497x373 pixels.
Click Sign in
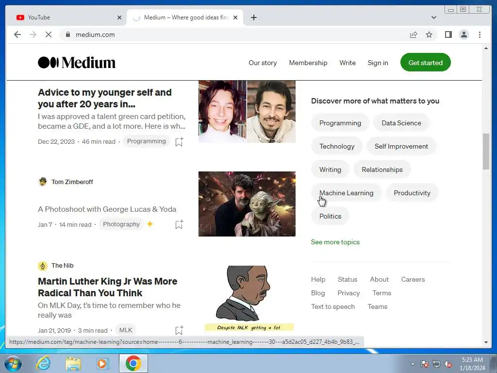tap(378, 63)
